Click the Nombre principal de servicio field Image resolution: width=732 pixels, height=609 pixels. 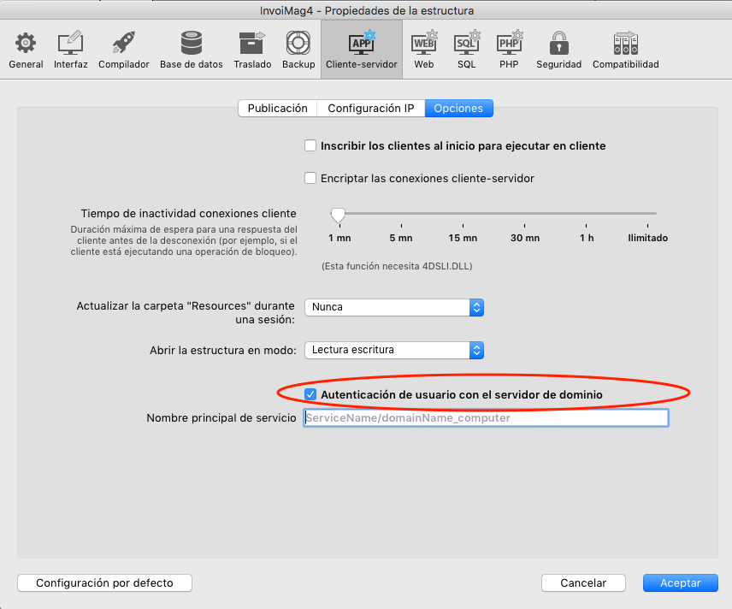485,418
